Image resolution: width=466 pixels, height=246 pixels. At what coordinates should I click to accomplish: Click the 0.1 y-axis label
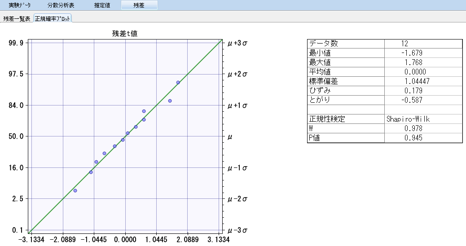[x=18, y=230]
